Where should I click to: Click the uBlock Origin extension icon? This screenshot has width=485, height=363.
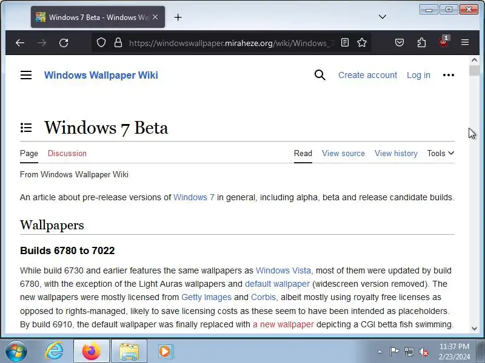[x=443, y=42]
